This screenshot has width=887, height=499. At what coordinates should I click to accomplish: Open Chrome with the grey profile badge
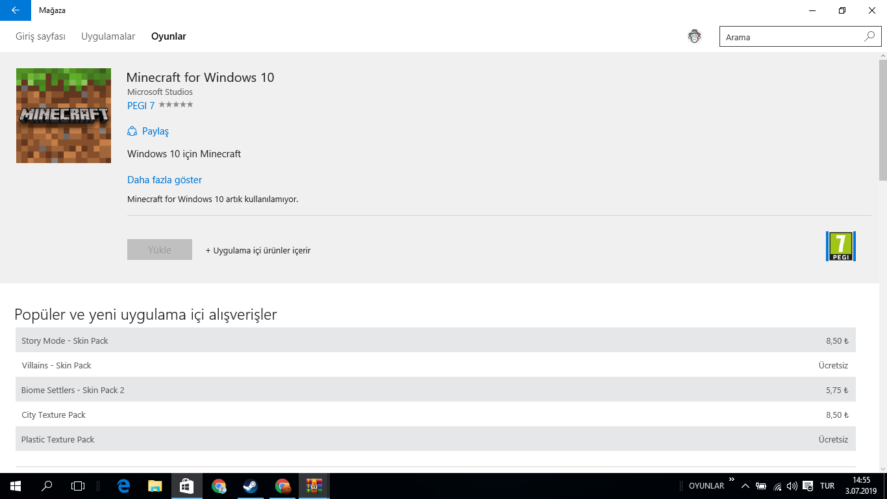point(219,486)
